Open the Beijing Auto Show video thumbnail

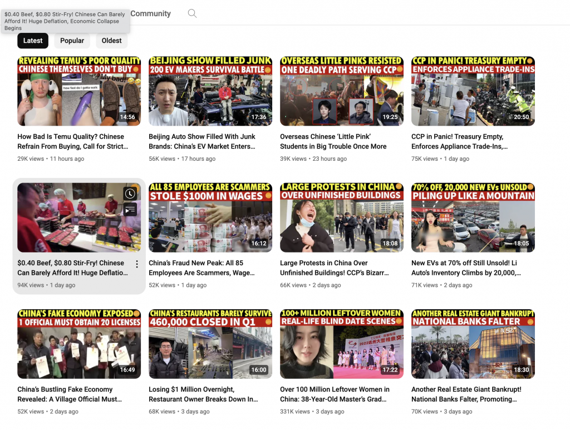210,91
